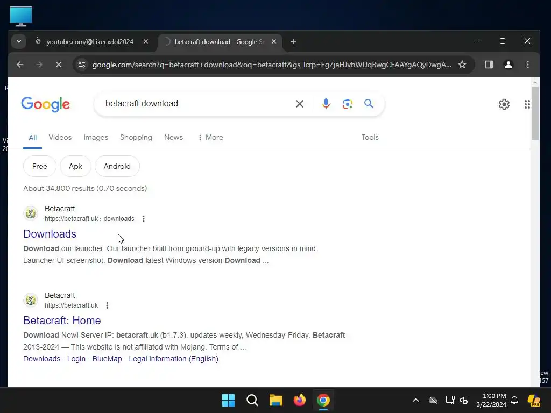551x413 pixels.
Task: Close the youtube.com/@Likeexdol2024 tab
Action: pos(146,41)
